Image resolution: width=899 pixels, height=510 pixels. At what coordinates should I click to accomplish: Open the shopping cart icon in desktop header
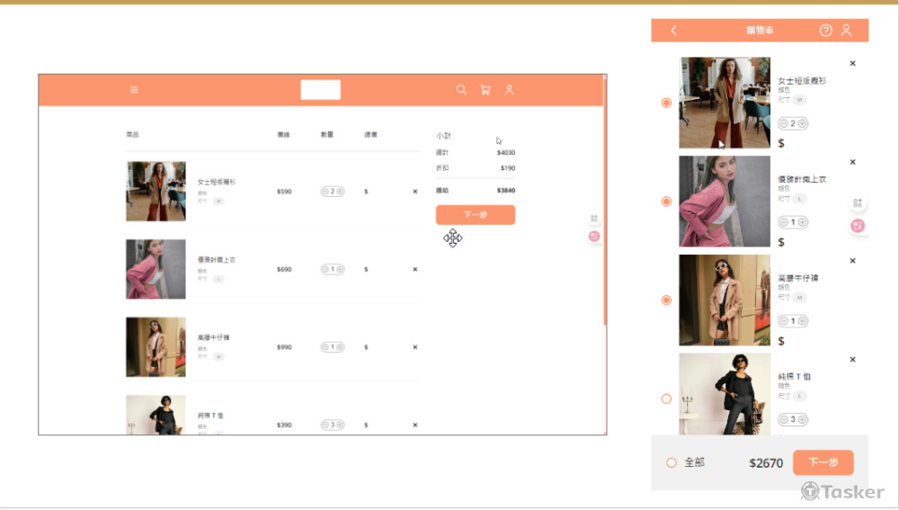pos(485,90)
